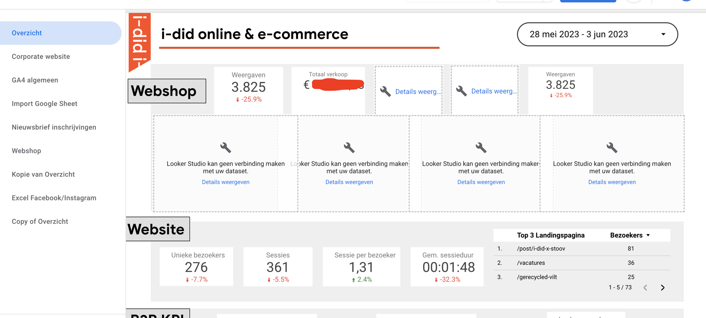The height and width of the screenshot is (318, 706).
Task: Go to previous table page
Action: [645, 288]
